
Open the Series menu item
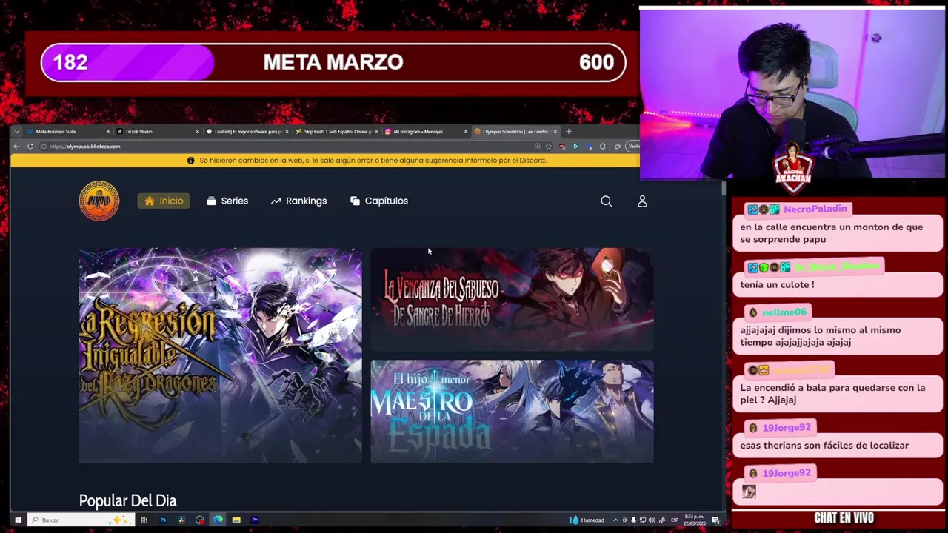[227, 201]
